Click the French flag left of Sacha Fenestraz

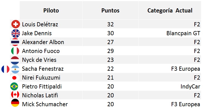pos(6,69)
